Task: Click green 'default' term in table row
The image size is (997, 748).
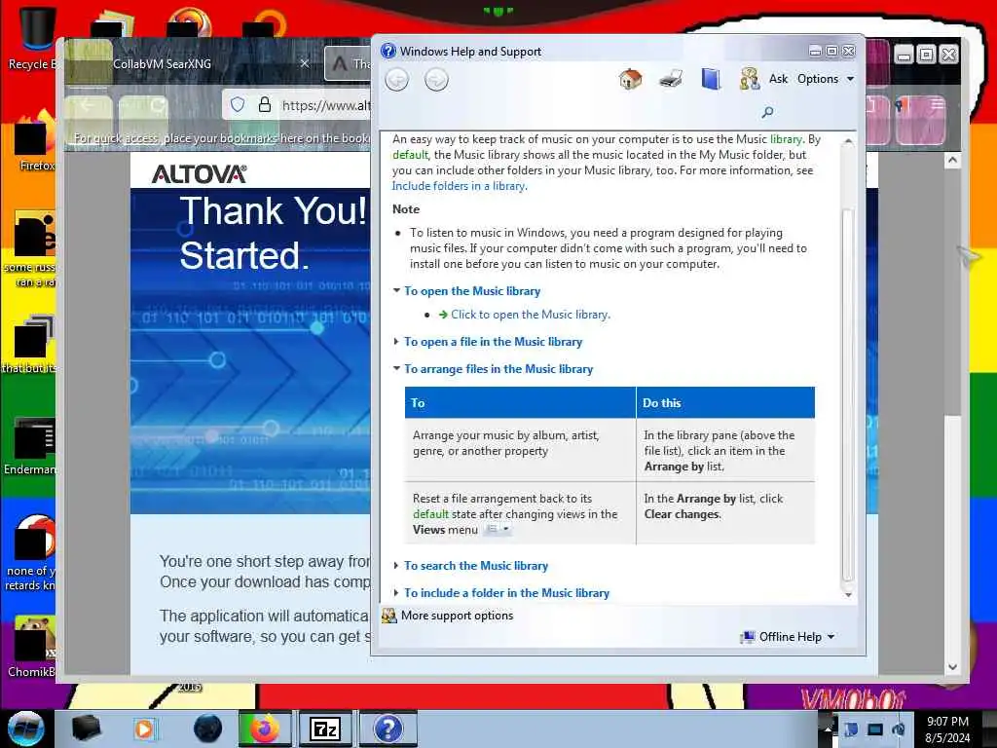Action: (x=430, y=514)
